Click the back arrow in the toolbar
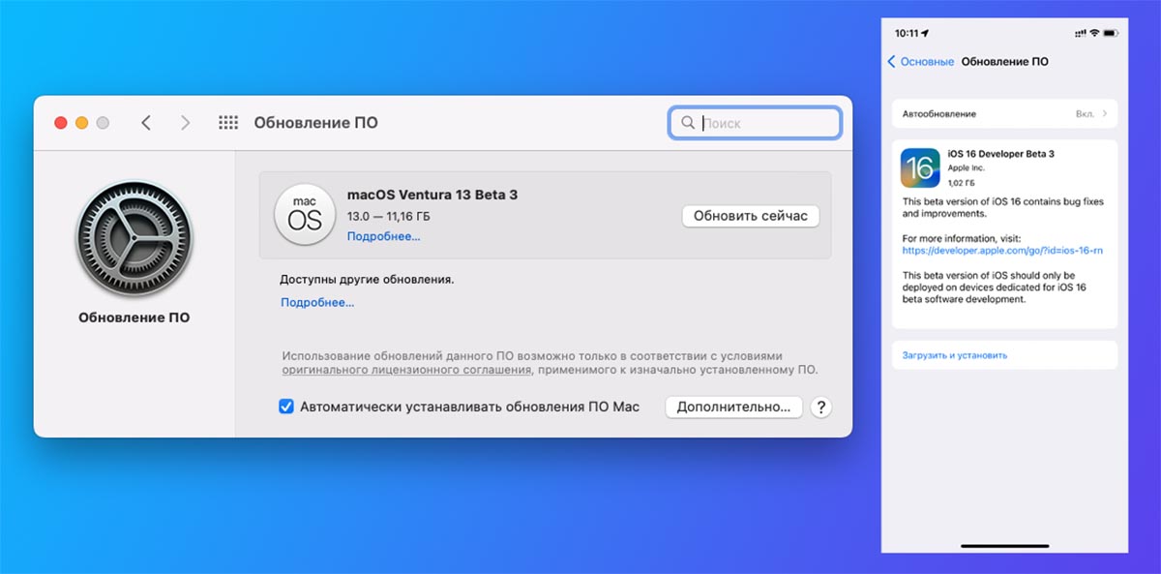The image size is (1161, 574). (x=146, y=123)
